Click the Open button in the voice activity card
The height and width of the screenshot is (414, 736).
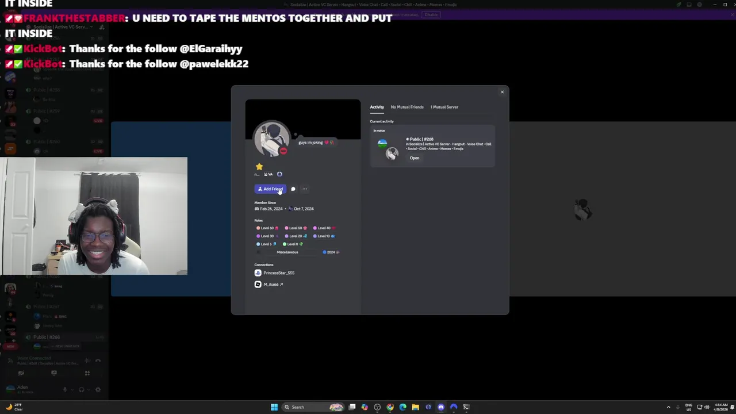point(415,158)
